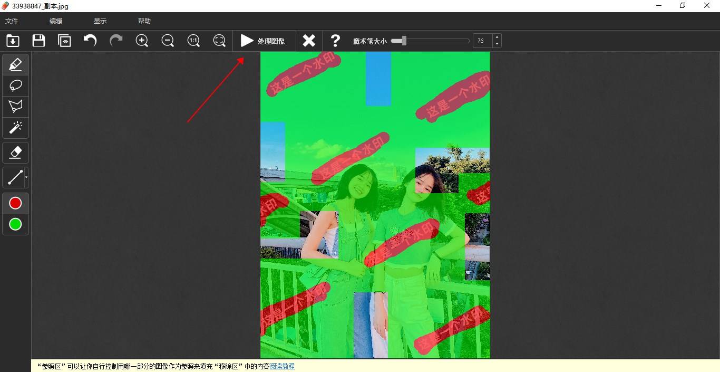The height and width of the screenshot is (372, 720).
Task: Select the eraser tool
Action: 15,152
